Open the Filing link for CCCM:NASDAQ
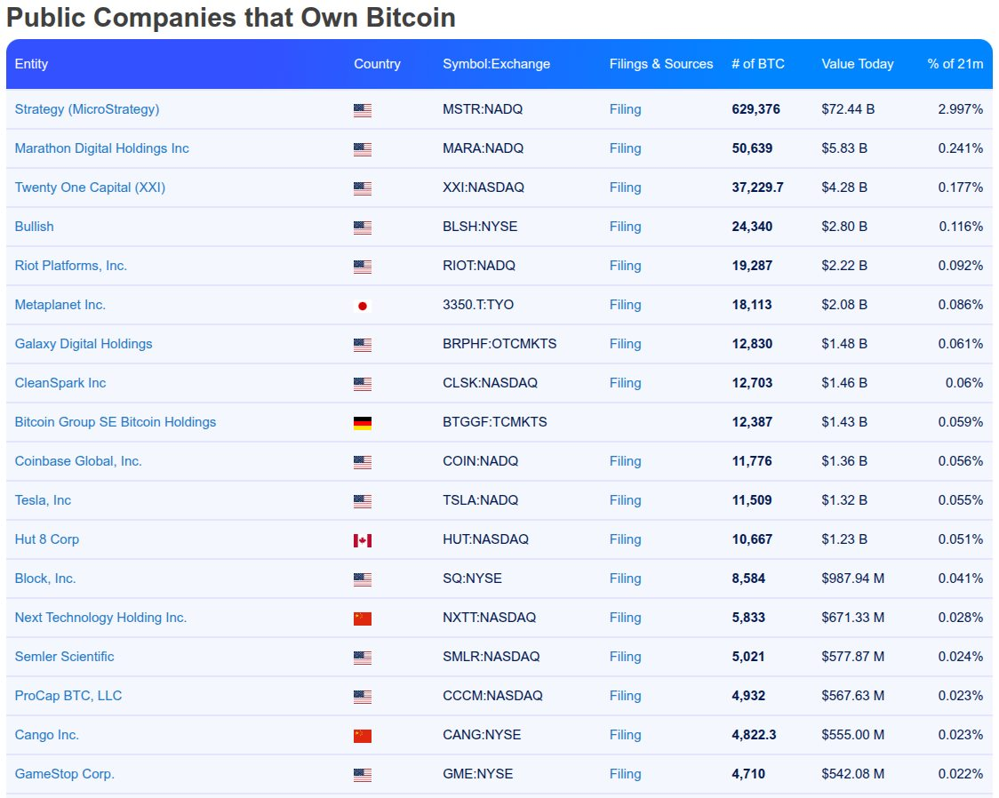Screen dimensions: 999x798 tap(625, 696)
